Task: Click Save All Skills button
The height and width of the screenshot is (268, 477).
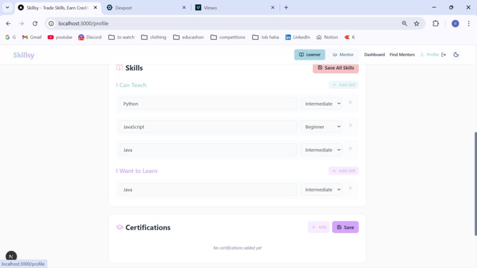Action: (336, 68)
